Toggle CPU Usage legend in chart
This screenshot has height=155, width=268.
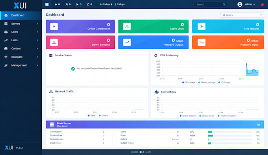(x=188, y=82)
